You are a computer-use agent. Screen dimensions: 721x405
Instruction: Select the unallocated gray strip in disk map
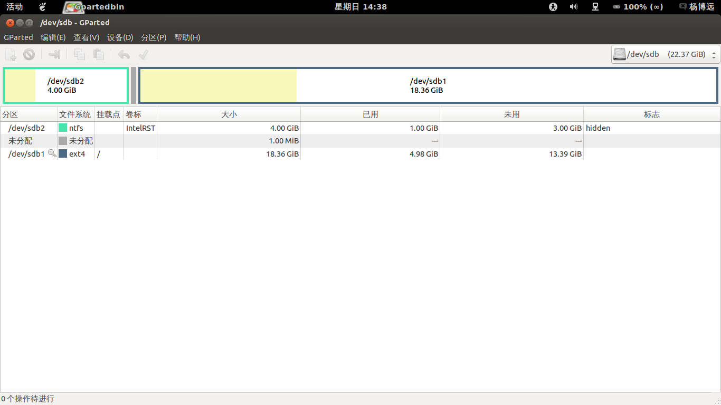coord(134,85)
